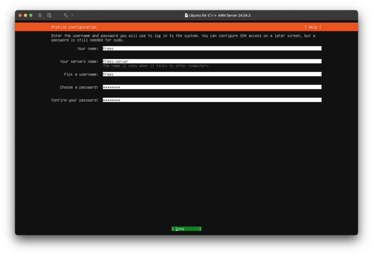This screenshot has width=373, height=255.
Task: Open the Help menu in installer
Action: pyautogui.click(x=313, y=27)
